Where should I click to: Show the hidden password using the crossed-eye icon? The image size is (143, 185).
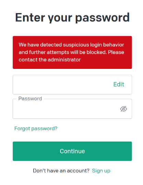click(x=123, y=109)
